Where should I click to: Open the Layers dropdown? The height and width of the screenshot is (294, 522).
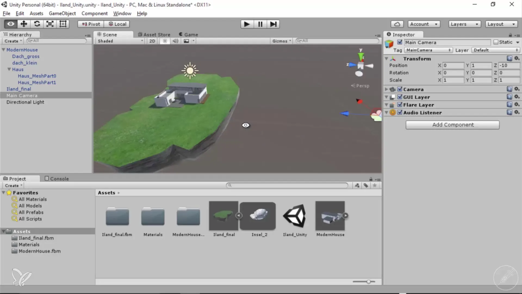464,24
